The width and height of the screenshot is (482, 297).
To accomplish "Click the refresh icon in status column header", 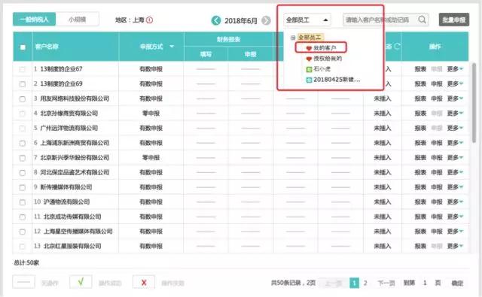I will coord(397,47).
